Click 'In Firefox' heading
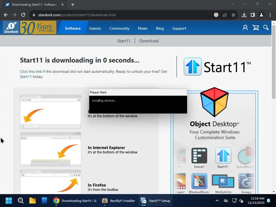The width and height of the screenshot is (276, 207). (97, 185)
